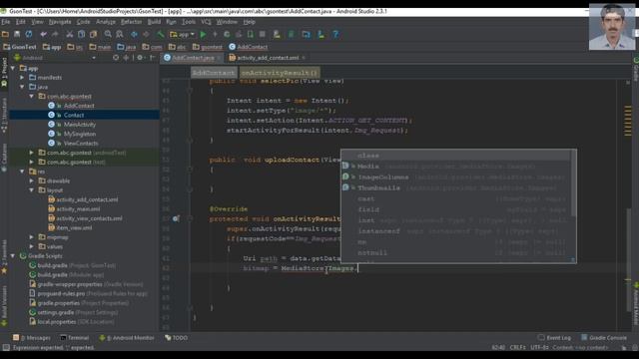Collapse the layout folder

(x=32, y=190)
